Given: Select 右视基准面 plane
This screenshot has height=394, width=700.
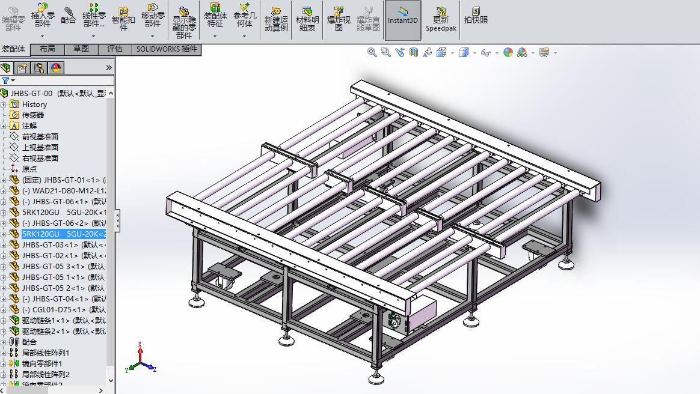Looking at the screenshot, I should pos(40,158).
